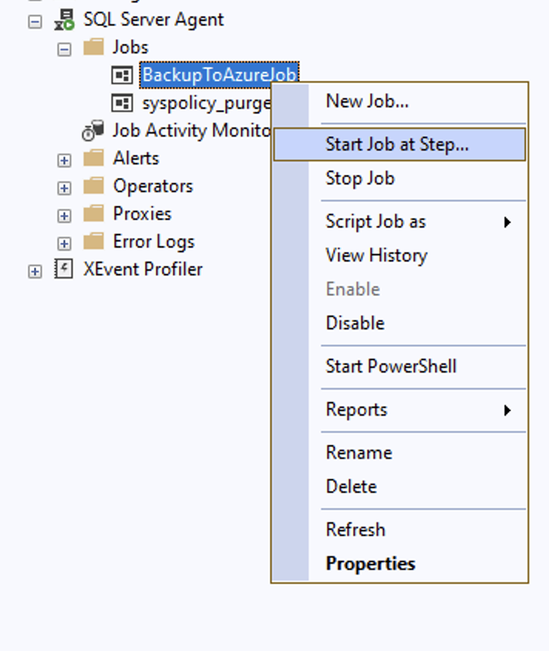The height and width of the screenshot is (651, 549).
Task: Expand the XEvent Profiler node
Action: tap(35, 272)
